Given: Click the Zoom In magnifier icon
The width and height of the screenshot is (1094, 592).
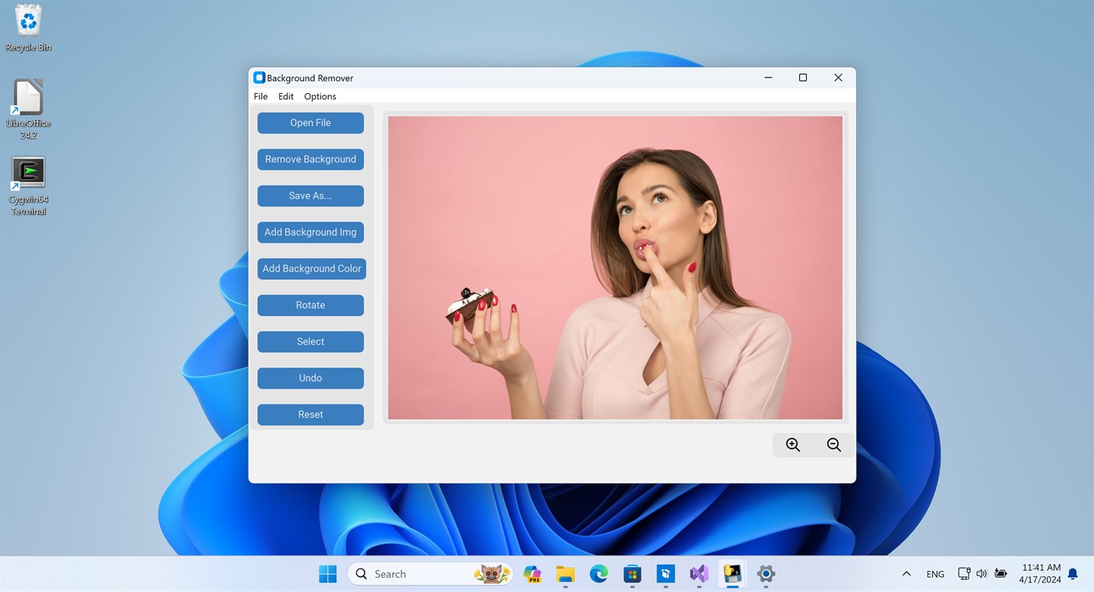Looking at the screenshot, I should 792,444.
